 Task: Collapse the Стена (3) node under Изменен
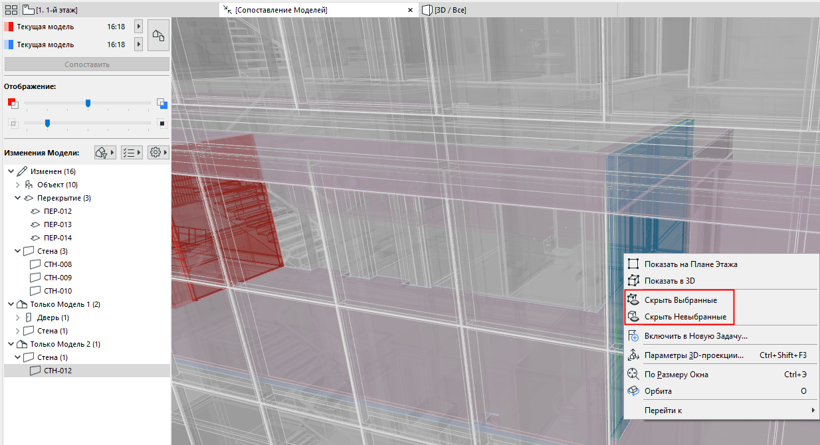pos(18,251)
